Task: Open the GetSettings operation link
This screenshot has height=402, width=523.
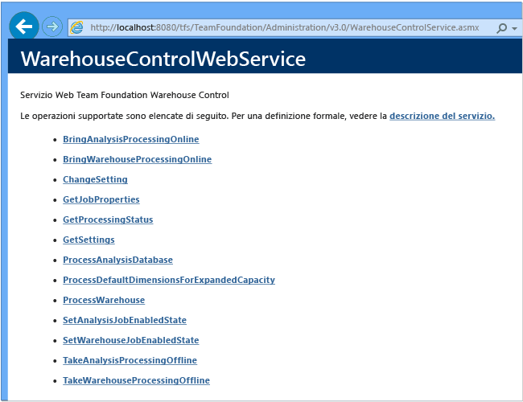Action: click(89, 240)
